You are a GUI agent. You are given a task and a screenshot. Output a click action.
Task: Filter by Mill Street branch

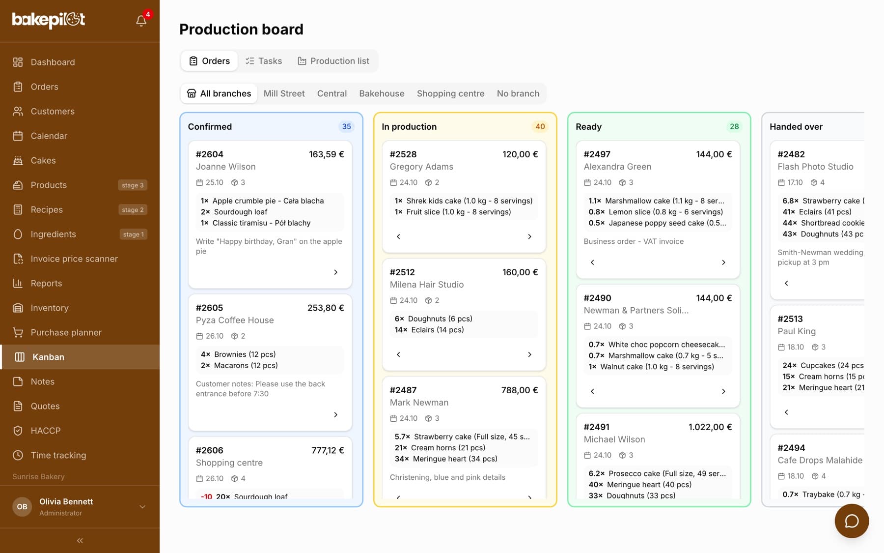point(284,93)
